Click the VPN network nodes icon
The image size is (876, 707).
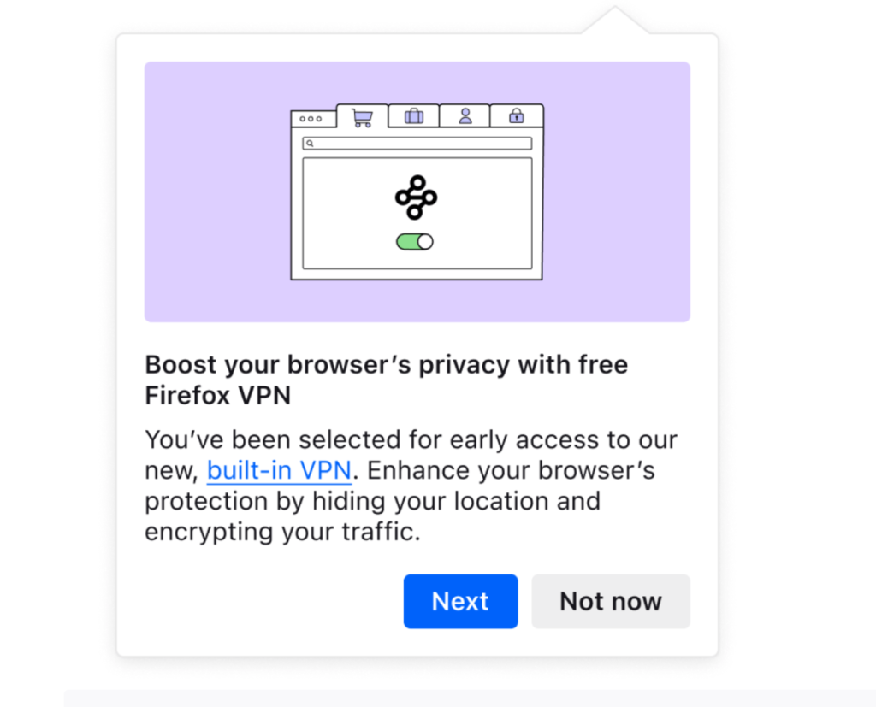pos(417,197)
